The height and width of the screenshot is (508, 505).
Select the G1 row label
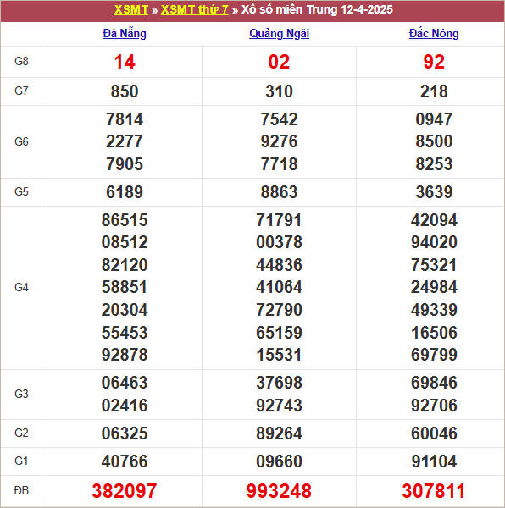(21, 461)
